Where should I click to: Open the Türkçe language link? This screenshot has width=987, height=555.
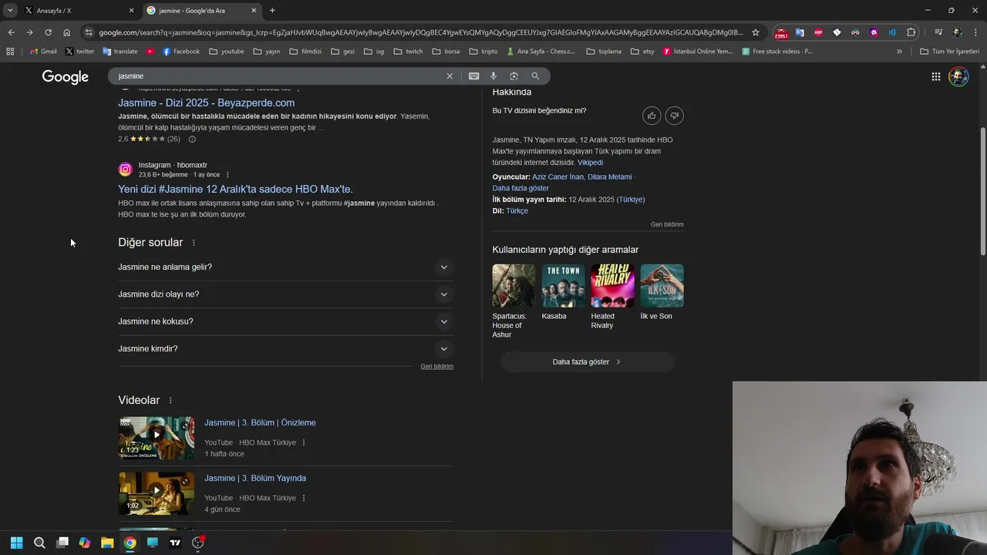click(517, 211)
